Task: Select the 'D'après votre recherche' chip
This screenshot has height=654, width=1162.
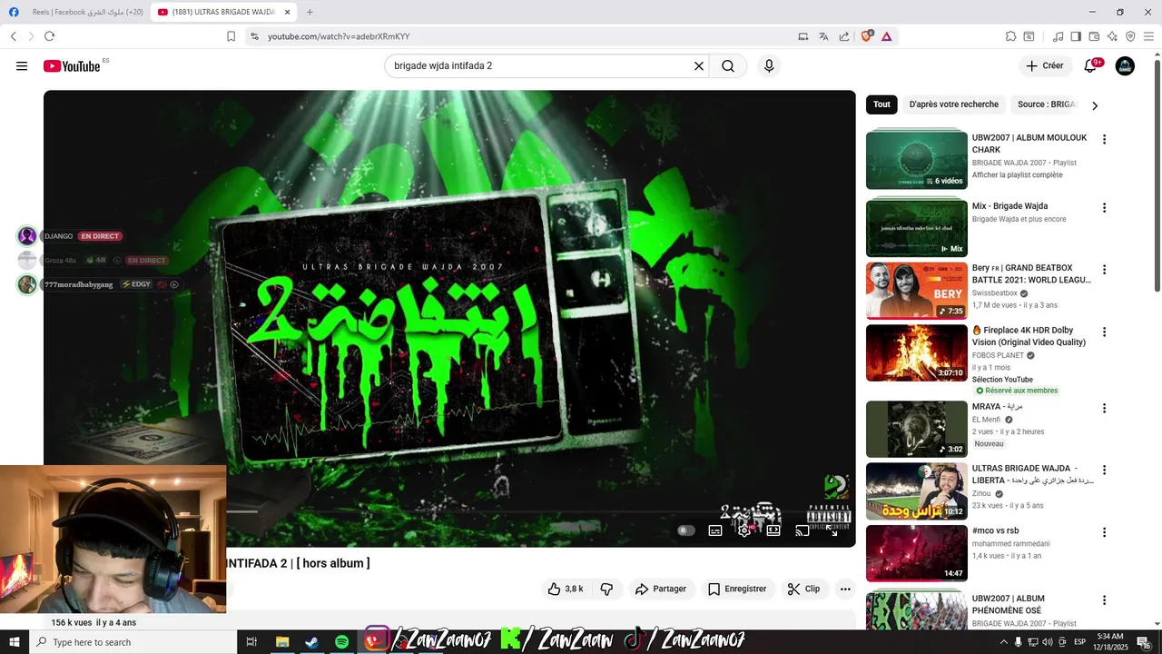Action: coord(954,104)
